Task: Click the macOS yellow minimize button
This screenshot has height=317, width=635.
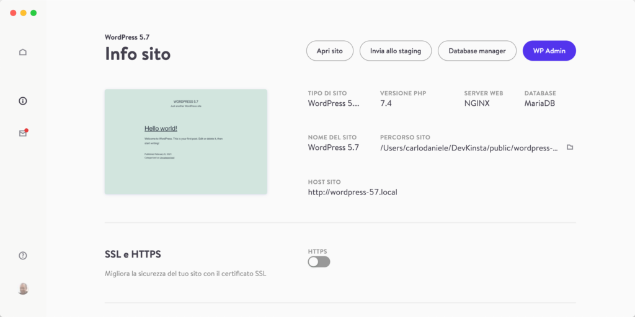Action: point(24,13)
